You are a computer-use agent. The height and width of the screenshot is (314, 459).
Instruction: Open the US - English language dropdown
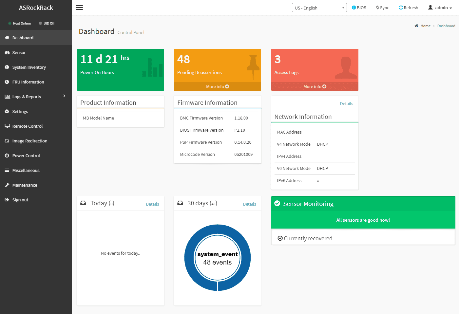coord(319,8)
